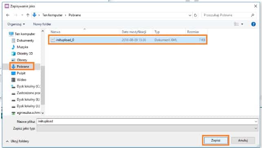This screenshot has width=262, height=148.
Task: Open the 'Zastrzeżone' drive in the sidebar
Action: tap(29, 93)
